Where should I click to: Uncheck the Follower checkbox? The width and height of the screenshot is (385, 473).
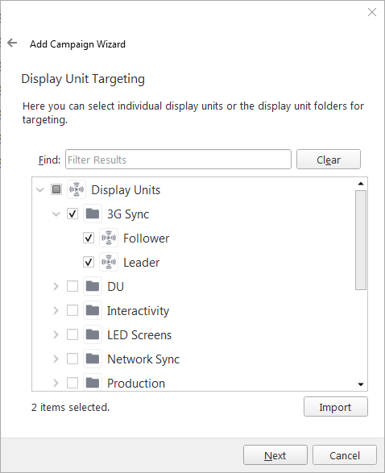pyautogui.click(x=89, y=238)
